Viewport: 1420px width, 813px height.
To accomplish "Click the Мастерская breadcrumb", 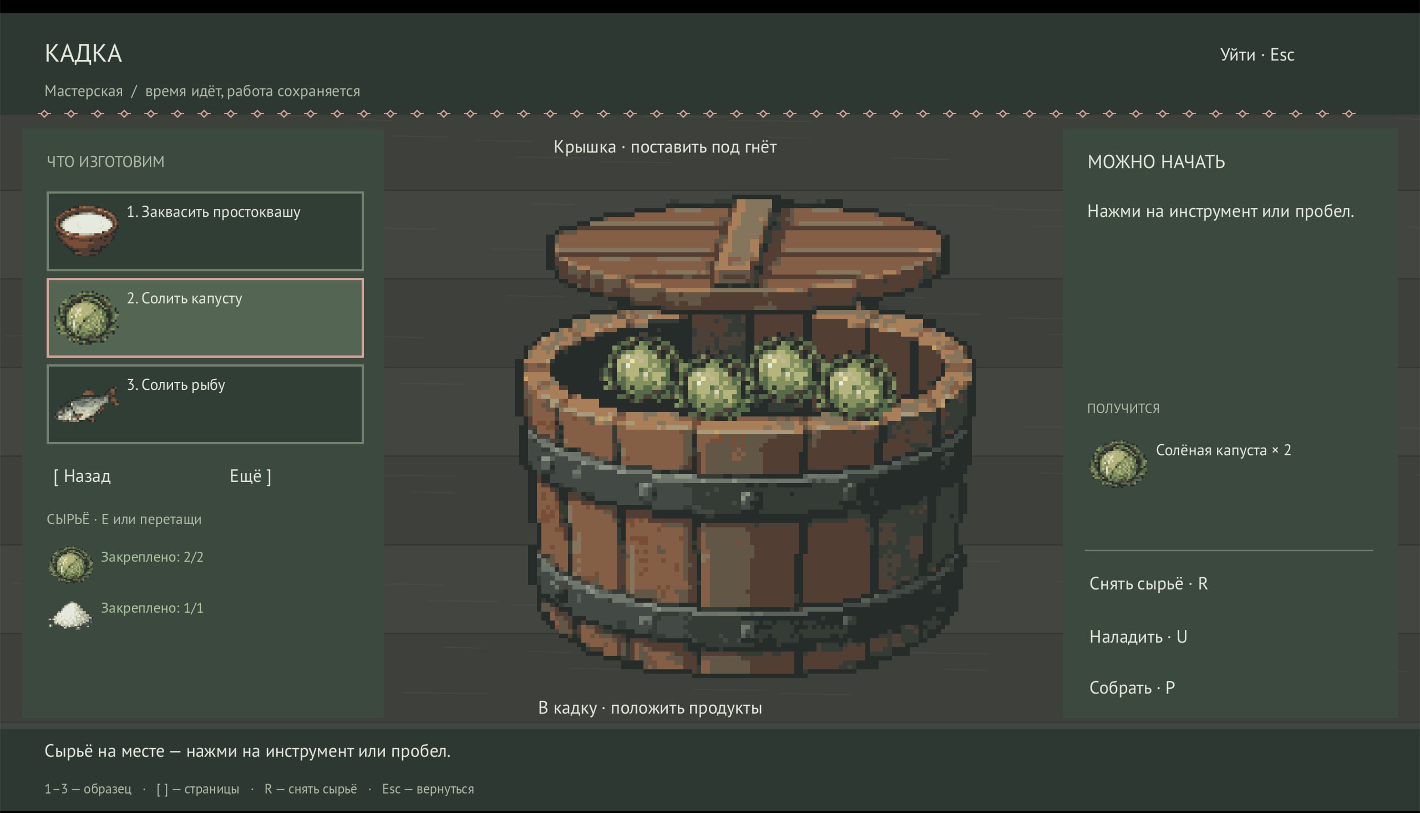I will (x=84, y=91).
